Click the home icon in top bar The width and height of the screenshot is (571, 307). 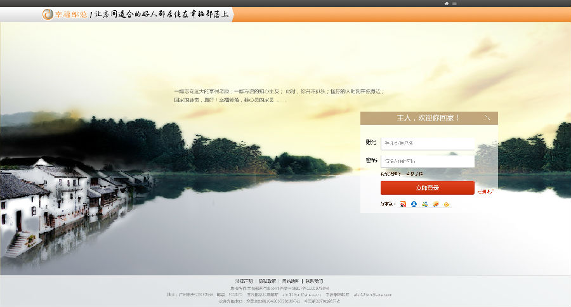pos(447,3)
